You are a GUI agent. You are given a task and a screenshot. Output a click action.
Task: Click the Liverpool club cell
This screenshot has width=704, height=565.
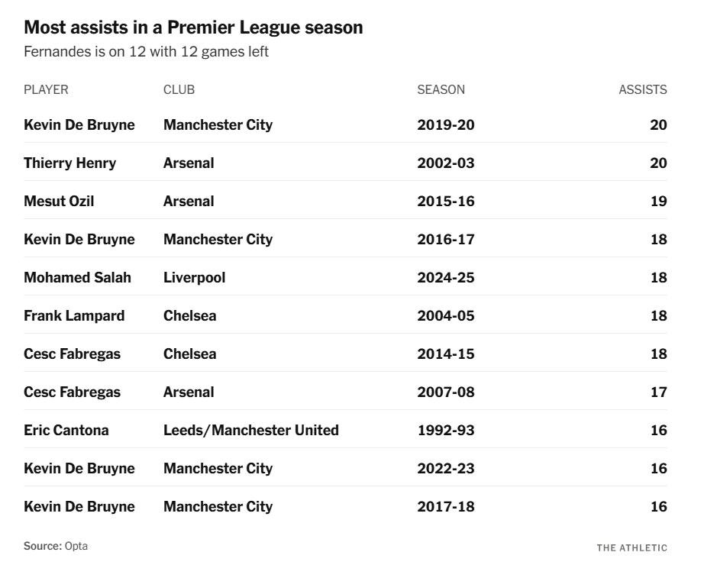coord(194,277)
